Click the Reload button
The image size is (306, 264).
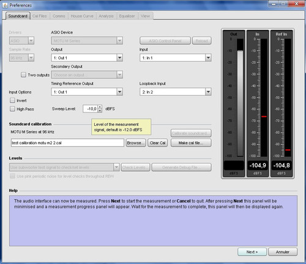(x=202, y=41)
